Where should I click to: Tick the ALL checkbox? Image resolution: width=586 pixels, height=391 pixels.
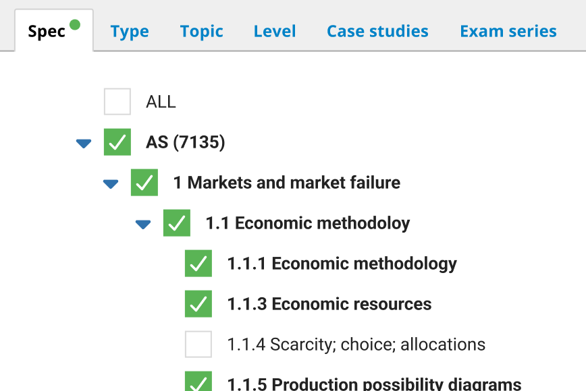click(117, 102)
